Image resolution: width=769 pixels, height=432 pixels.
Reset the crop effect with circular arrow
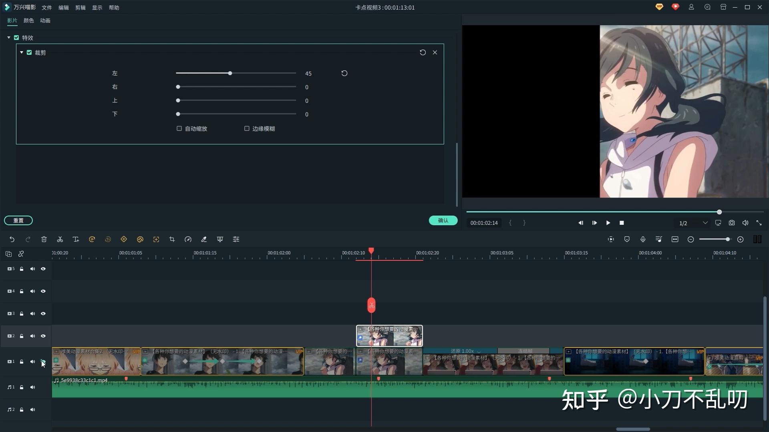click(423, 52)
